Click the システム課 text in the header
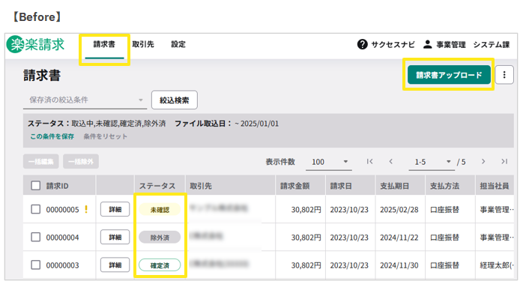Viewport: 526px width, 290px height. click(492, 44)
